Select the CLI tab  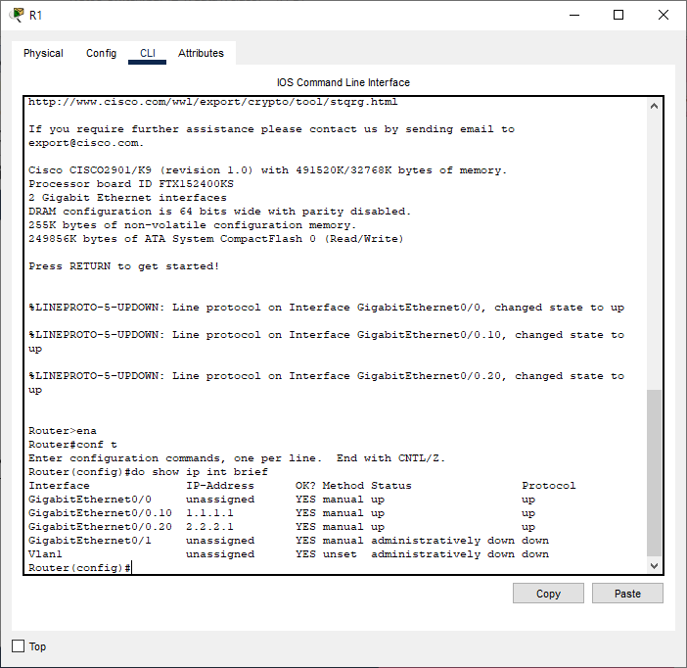tap(147, 53)
